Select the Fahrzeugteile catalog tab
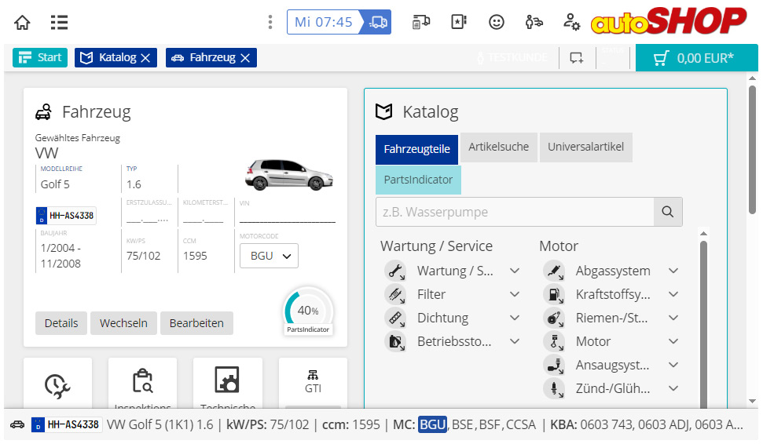Image resolution: width=763 pixels, height=444 pixels. pos(416,149)
